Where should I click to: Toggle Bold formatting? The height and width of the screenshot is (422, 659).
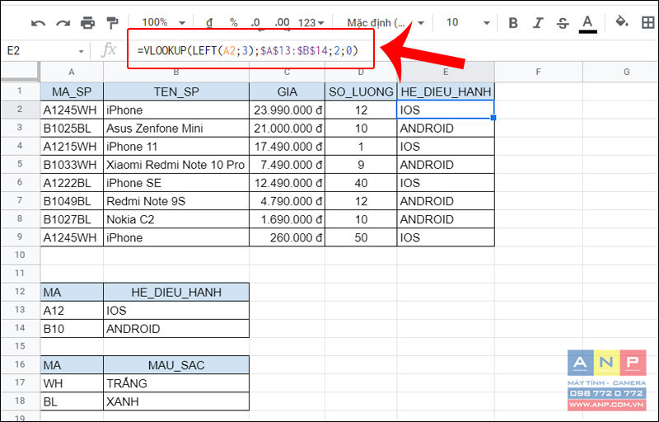[512, 23]
